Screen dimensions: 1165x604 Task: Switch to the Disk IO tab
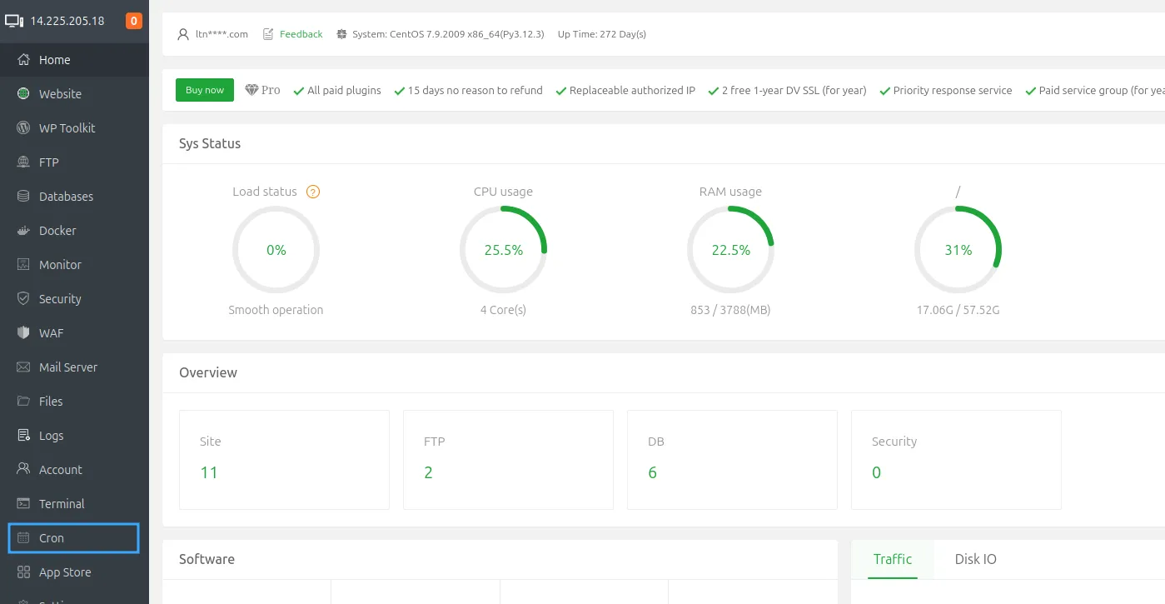pos(975,559)
